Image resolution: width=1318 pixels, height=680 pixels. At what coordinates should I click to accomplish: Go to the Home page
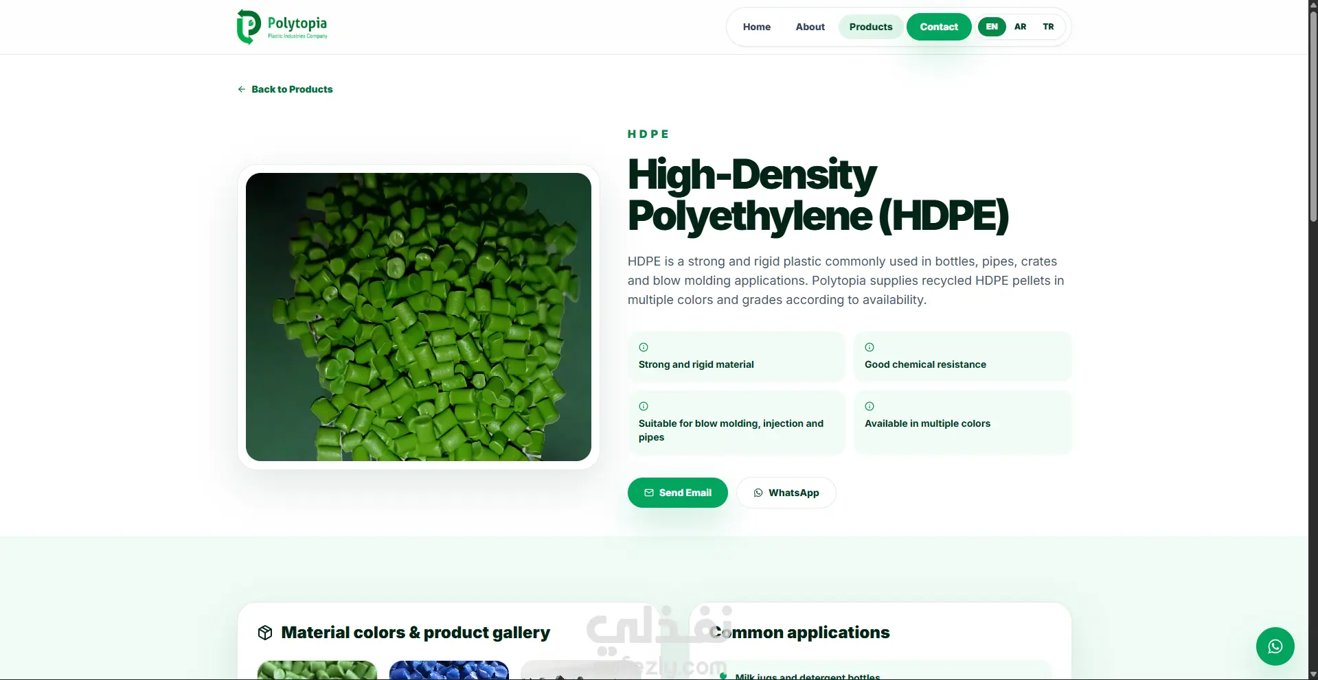pyautogui.click(x=757, y=27)
